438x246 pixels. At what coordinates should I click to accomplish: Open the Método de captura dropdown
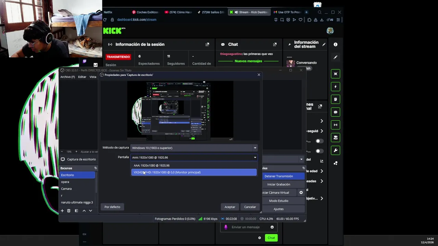194,148
